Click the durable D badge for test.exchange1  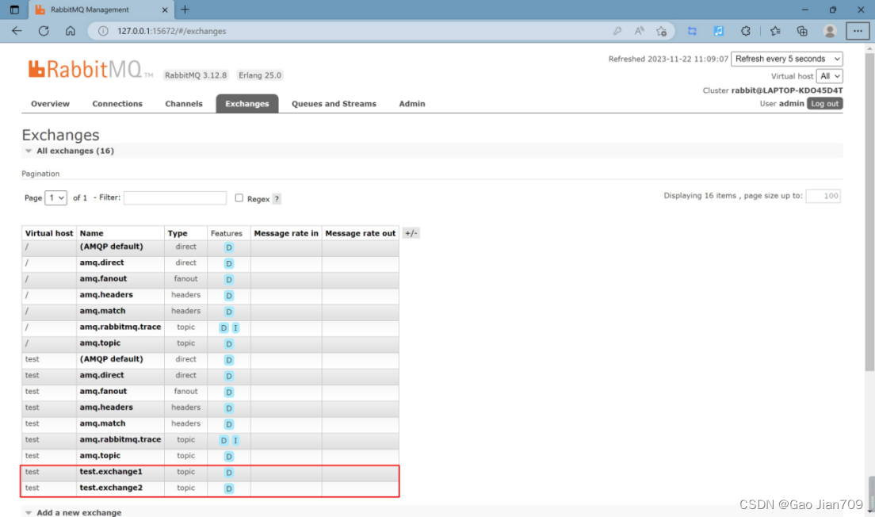click(x=229, y=473)
